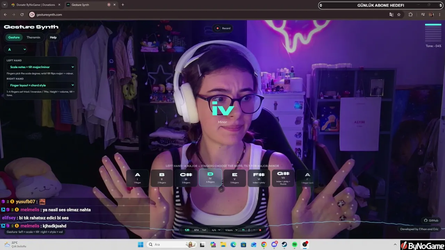Reload the gesturesynth.com page

(22, 15)
